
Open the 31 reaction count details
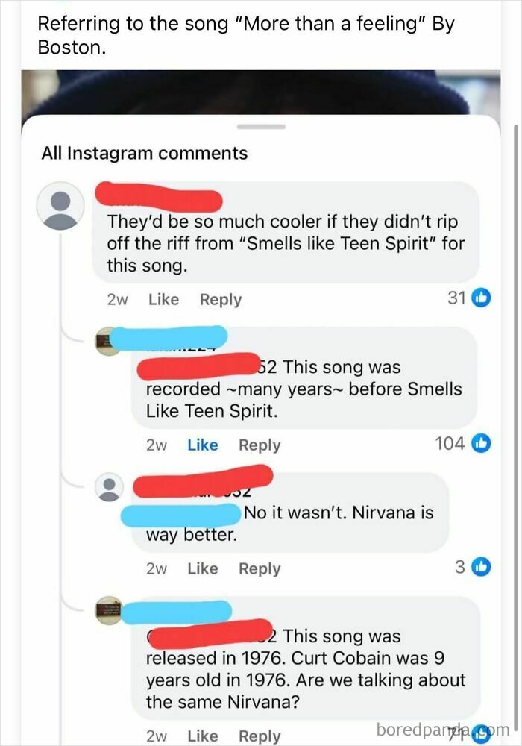coord(456,298)
